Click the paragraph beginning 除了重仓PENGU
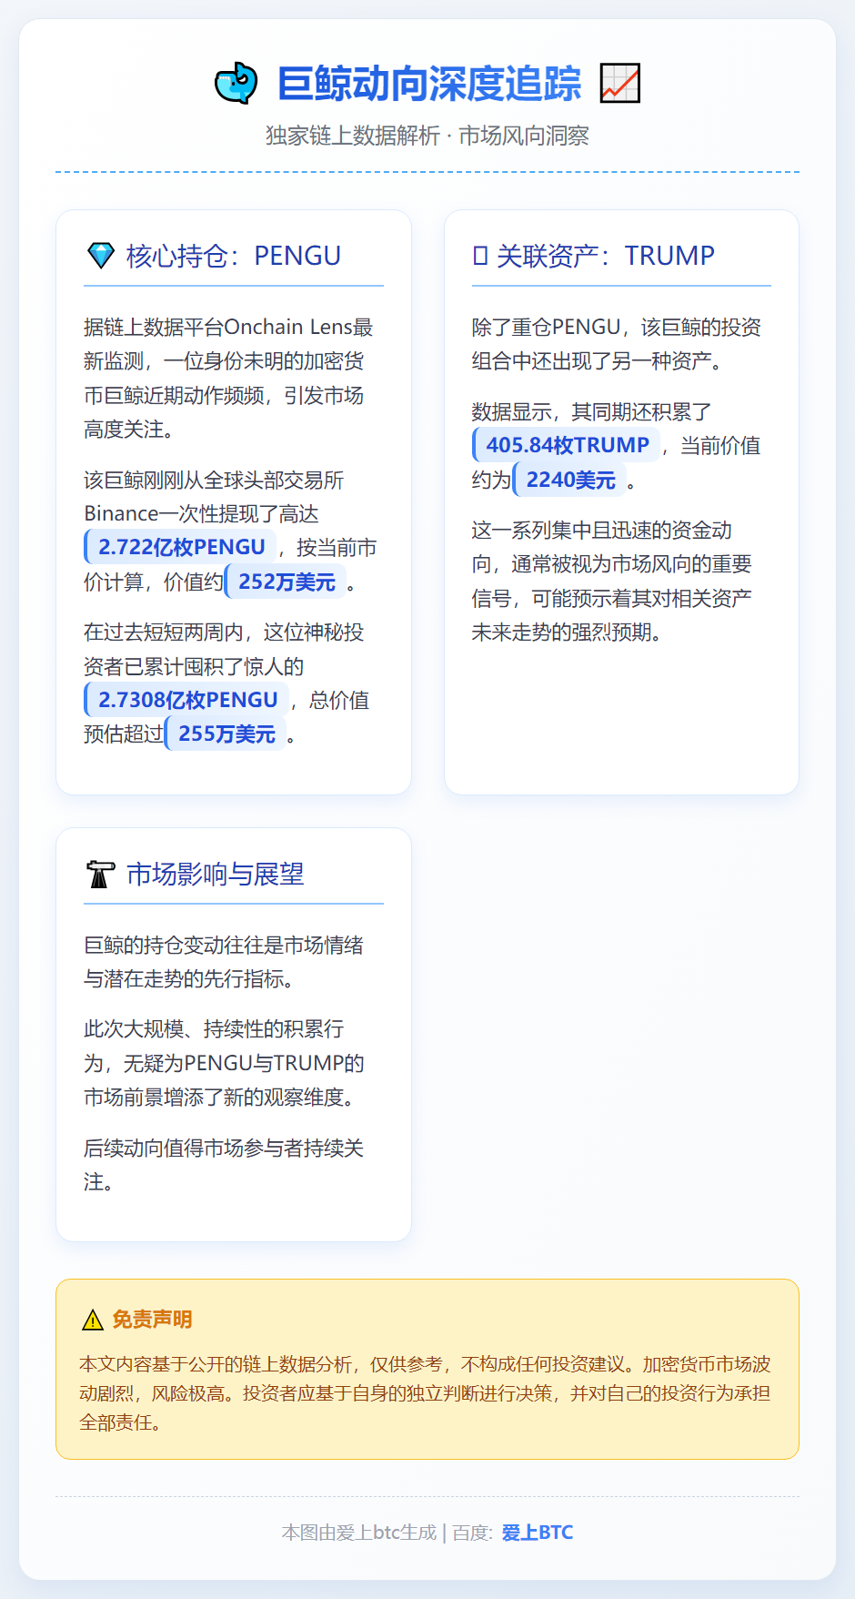This screenshot has width=855, height=1599. coord(617,344)
